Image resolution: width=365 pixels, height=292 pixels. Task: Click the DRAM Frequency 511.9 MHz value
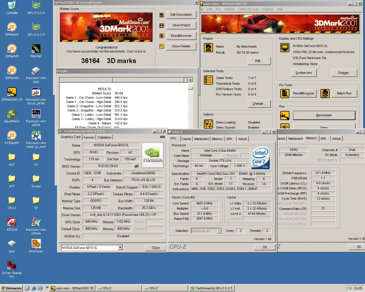(x=323, y=173)
